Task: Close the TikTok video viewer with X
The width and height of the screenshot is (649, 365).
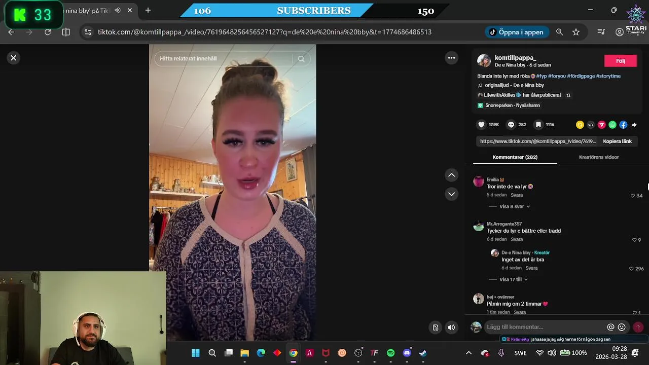Action: [14, 58]
